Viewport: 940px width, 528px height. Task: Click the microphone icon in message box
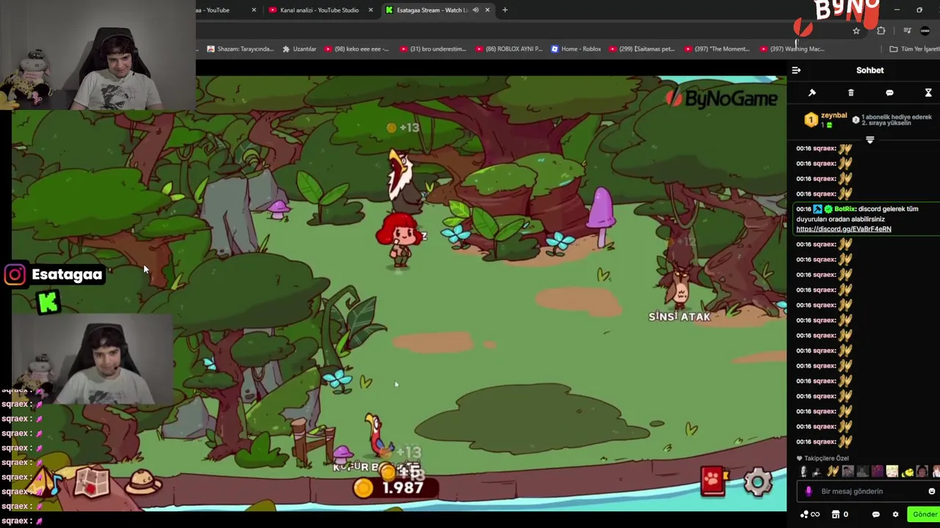coord(809,491)
